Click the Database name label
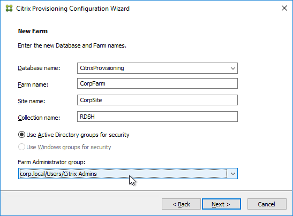 pyautogui.click(x=39, y=68)
